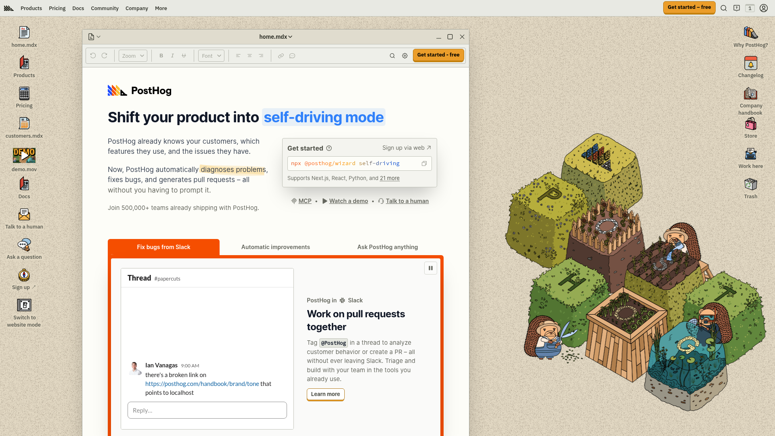The width and height of the screenshot is (775, 436).
Task: Open the handbook brand tone URL
Action: [x=202, y=384]
